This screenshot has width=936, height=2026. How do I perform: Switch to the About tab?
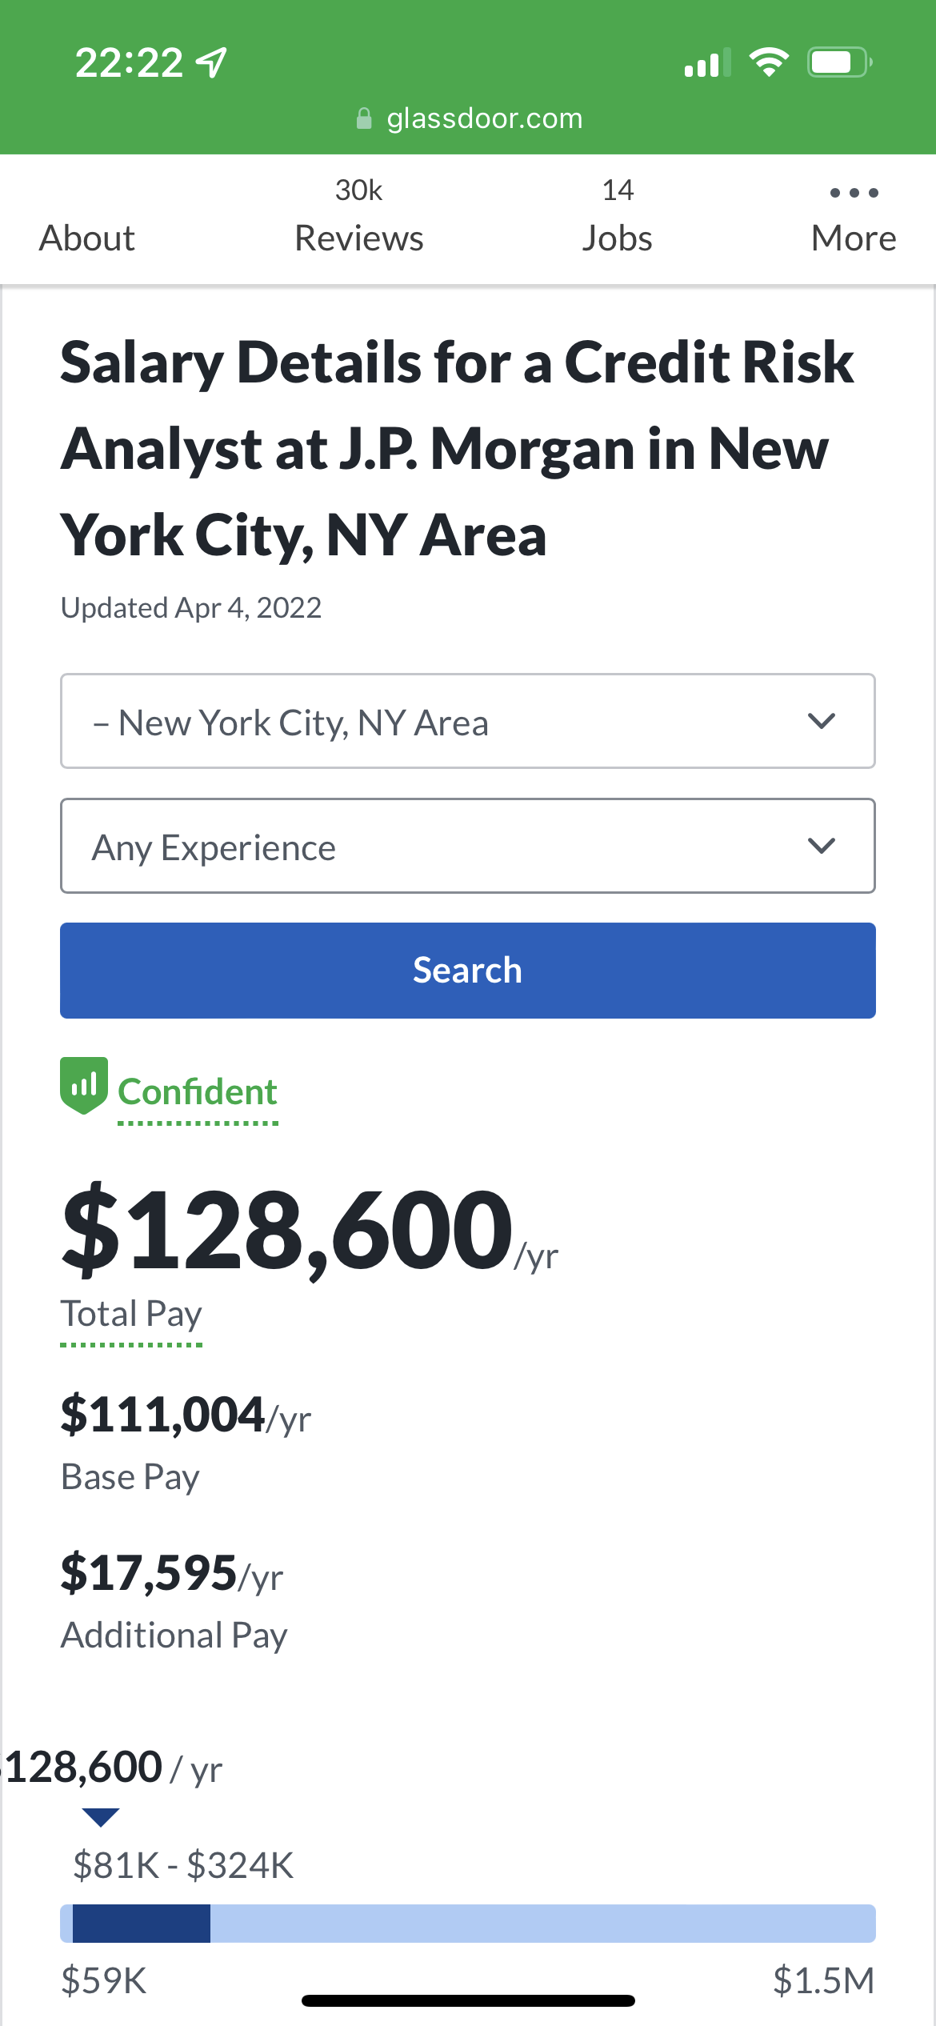[x=87, y=238]
